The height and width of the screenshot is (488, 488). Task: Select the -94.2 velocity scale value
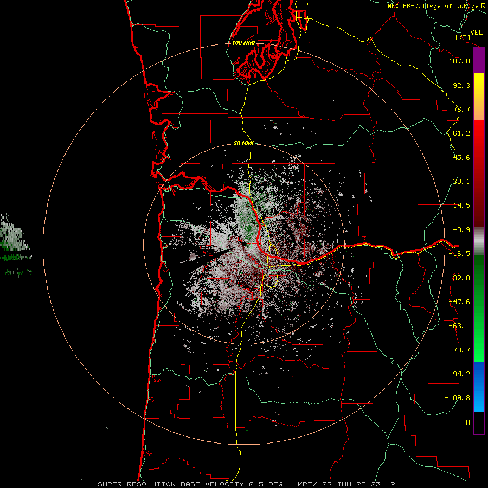[x=459, y=374]
